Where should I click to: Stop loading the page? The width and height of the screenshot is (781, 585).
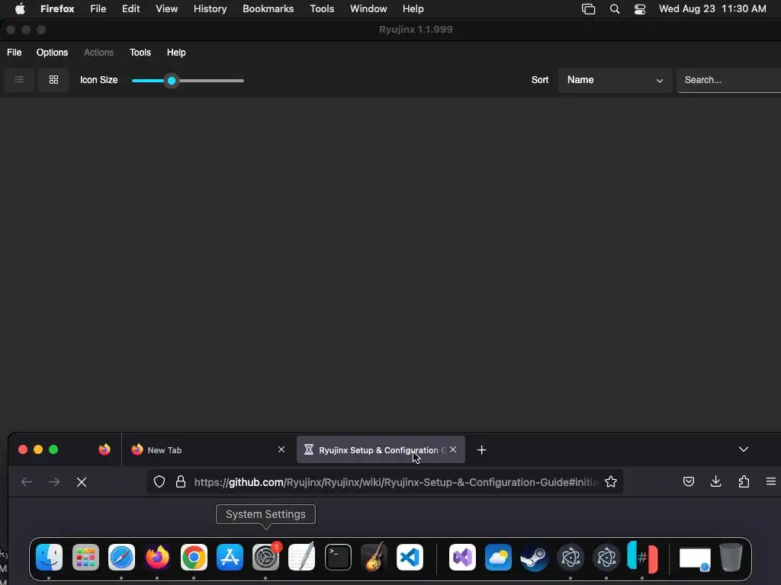82,481
